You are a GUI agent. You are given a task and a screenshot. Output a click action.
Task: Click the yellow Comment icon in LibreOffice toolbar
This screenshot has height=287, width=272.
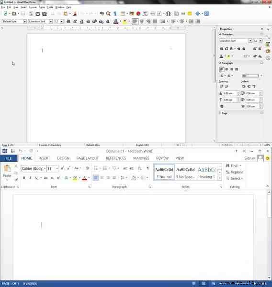190,14
